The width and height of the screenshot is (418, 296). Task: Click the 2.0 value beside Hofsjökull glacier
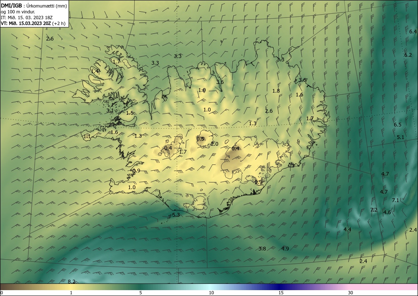click(214, 144)
